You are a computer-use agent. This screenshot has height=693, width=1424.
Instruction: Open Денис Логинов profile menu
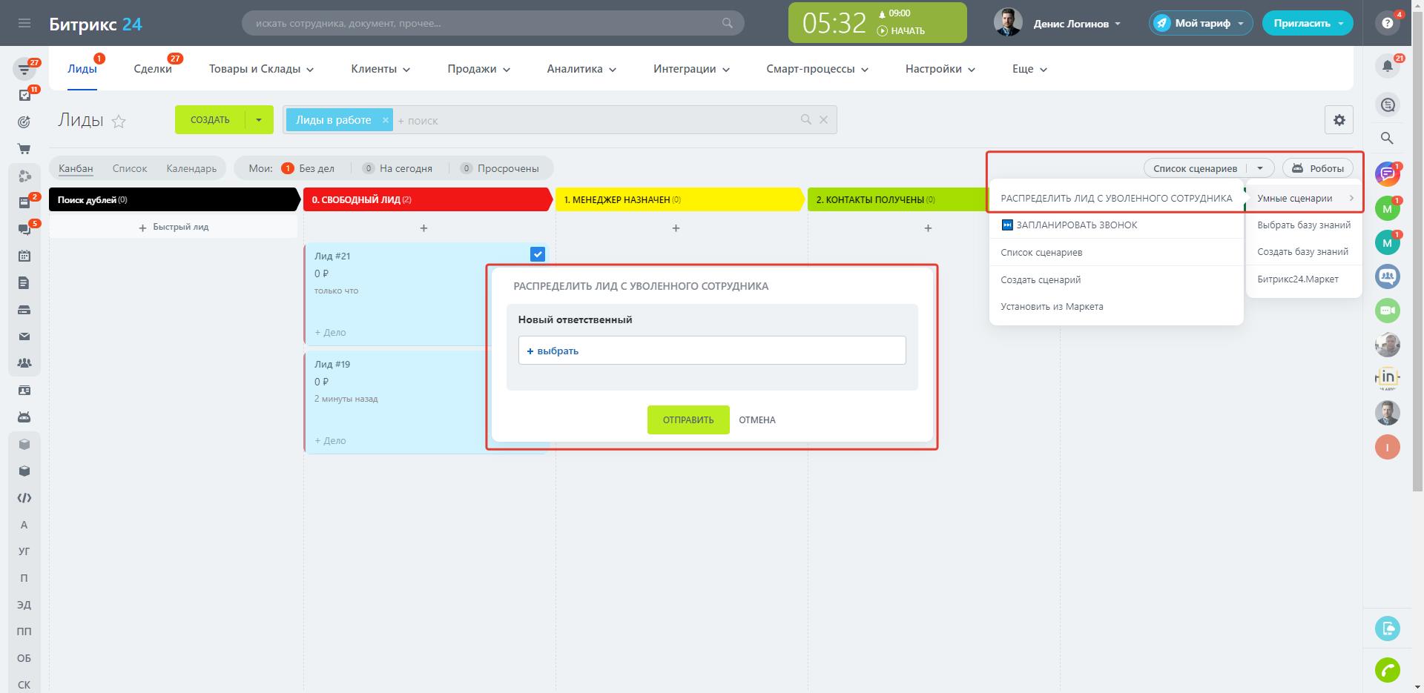(1077, 24)
